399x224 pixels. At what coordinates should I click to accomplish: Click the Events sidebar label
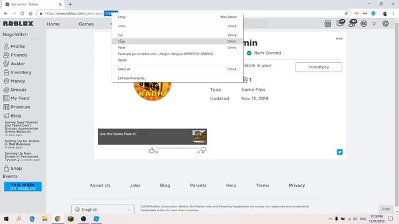pos(10,176)
